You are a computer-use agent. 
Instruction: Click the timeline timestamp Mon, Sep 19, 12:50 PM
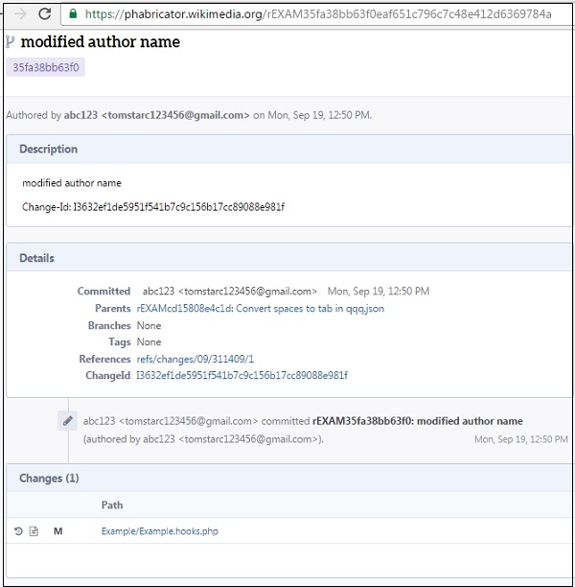click(520, 439)
